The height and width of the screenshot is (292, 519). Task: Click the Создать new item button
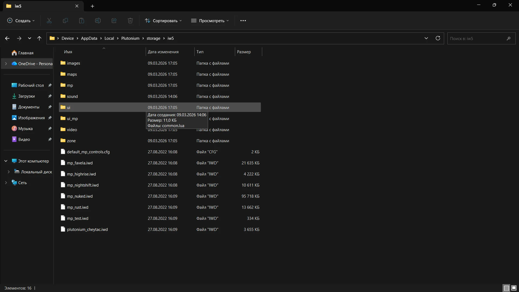(21, 21)
